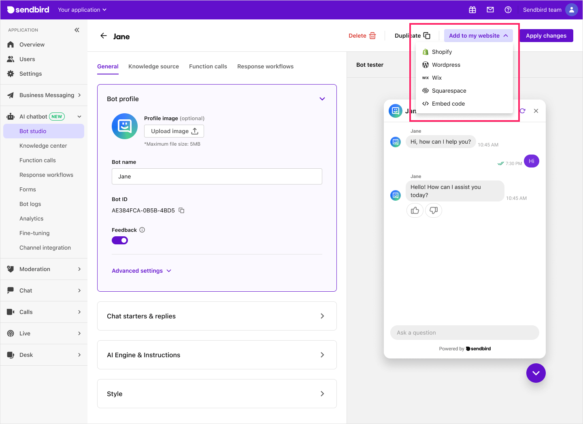Close the bot tester chat widget
583x424 pixels.
coord(536,111)
